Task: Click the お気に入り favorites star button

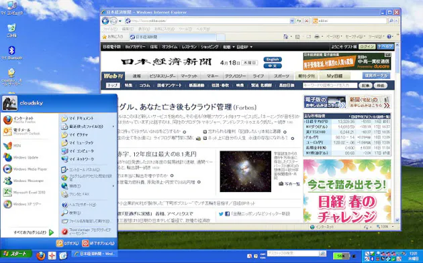Action: [x=113, y=37]
